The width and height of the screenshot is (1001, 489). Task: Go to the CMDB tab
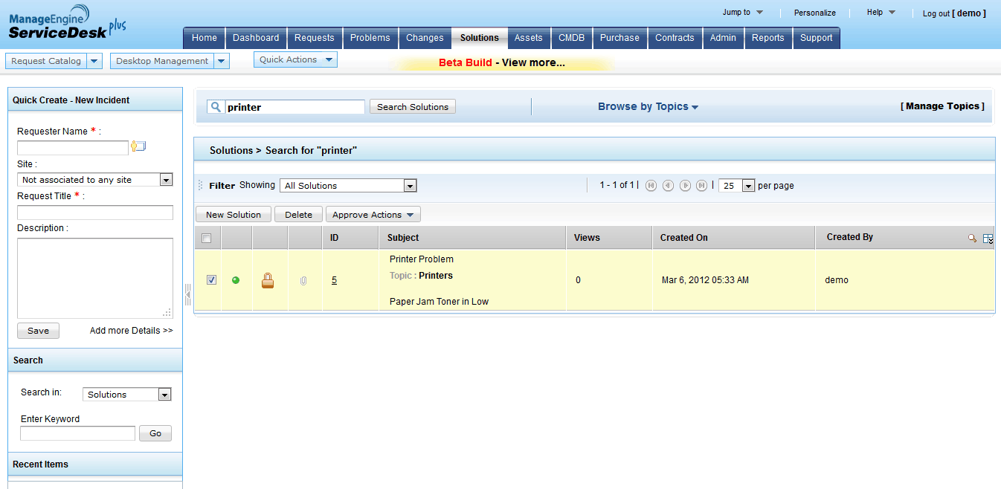click(x=572, y=38)
